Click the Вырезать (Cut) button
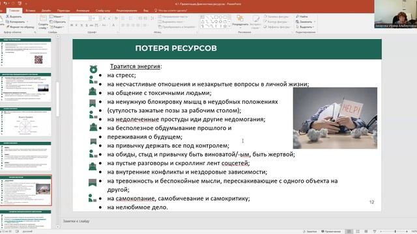The image size is (417, 234). [x=14, y=16]
